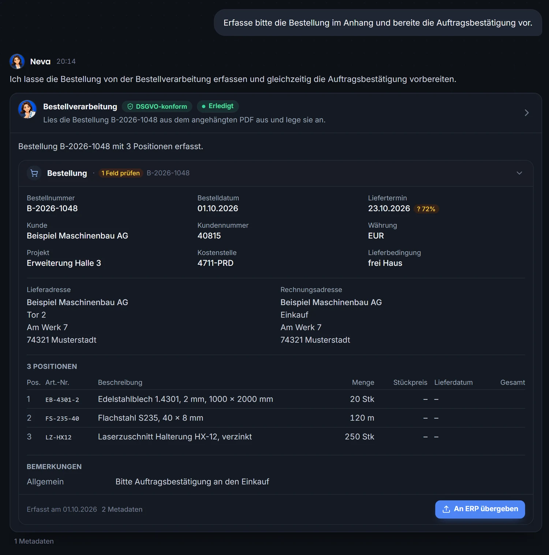
Task: Collapse the Bestellung card chevron
Action: pos(519,173)
